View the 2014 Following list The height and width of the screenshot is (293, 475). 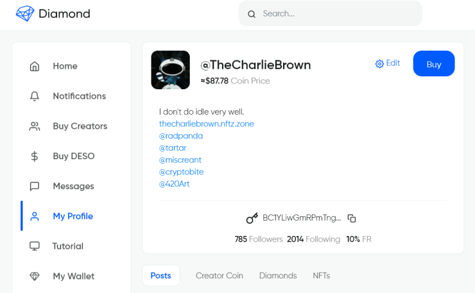pyautogui.click(x=313, y=239)
